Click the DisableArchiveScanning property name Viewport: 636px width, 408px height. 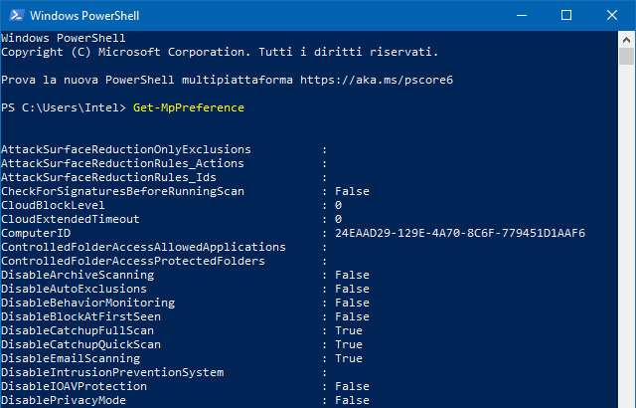[x=78, y=275]
